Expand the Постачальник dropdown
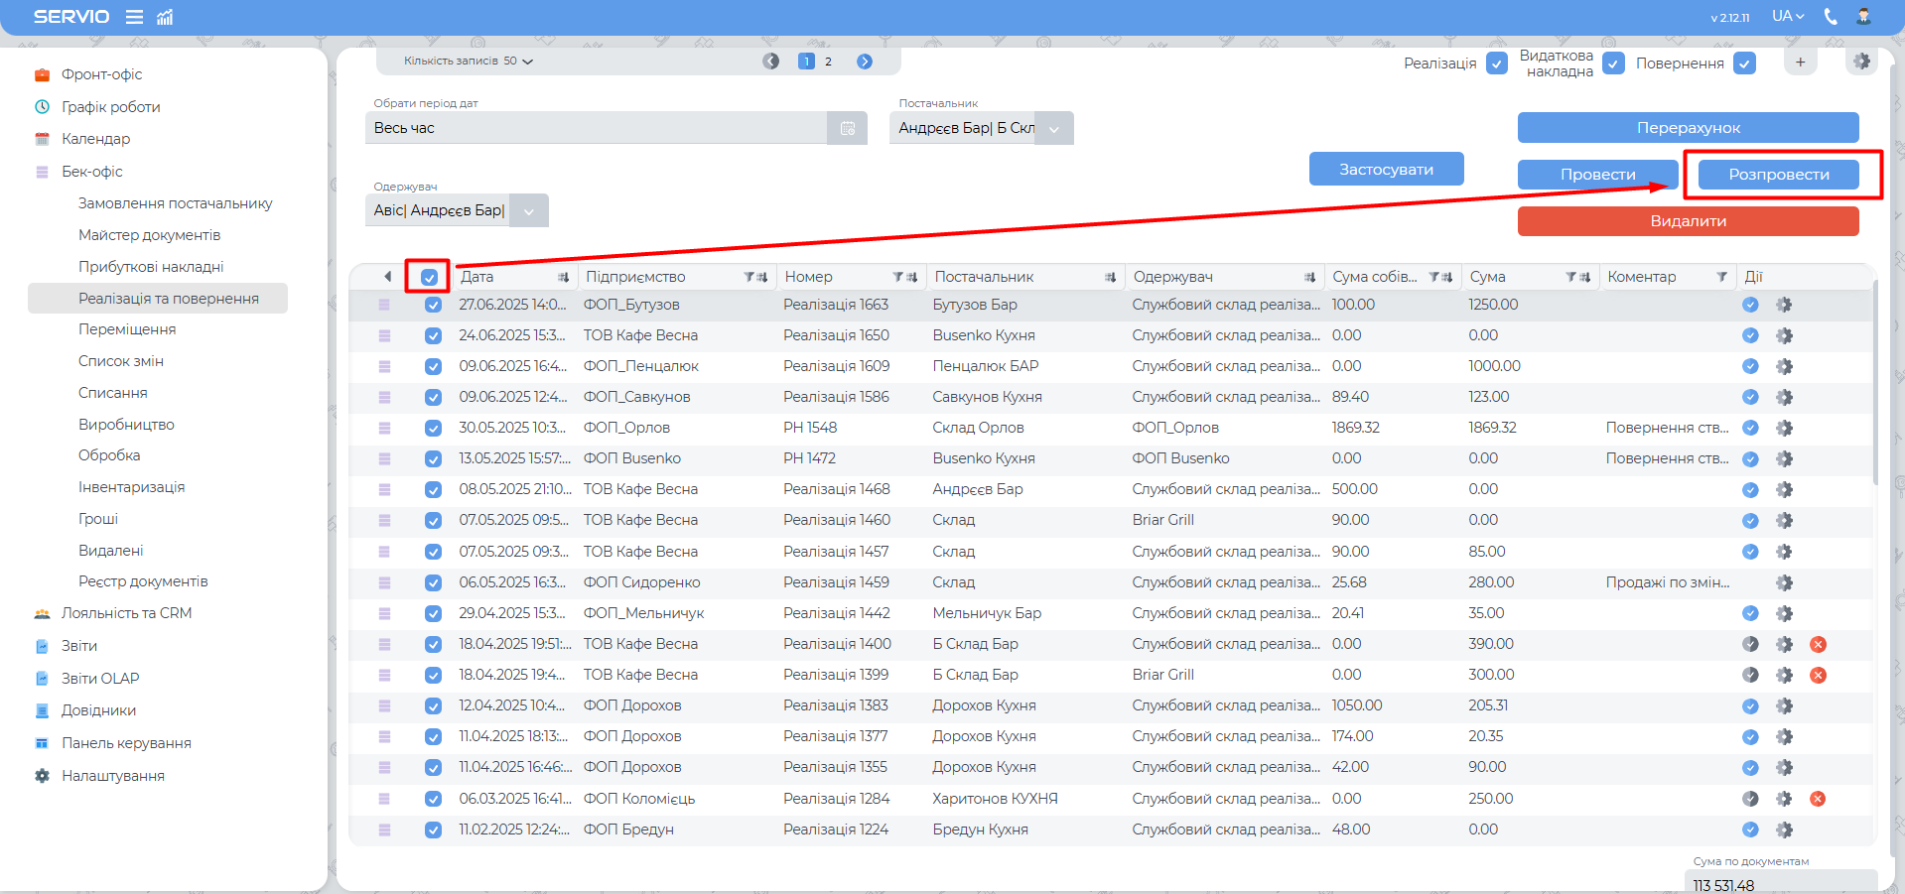The image size is (1905, 894). (x=1053, y=129)
